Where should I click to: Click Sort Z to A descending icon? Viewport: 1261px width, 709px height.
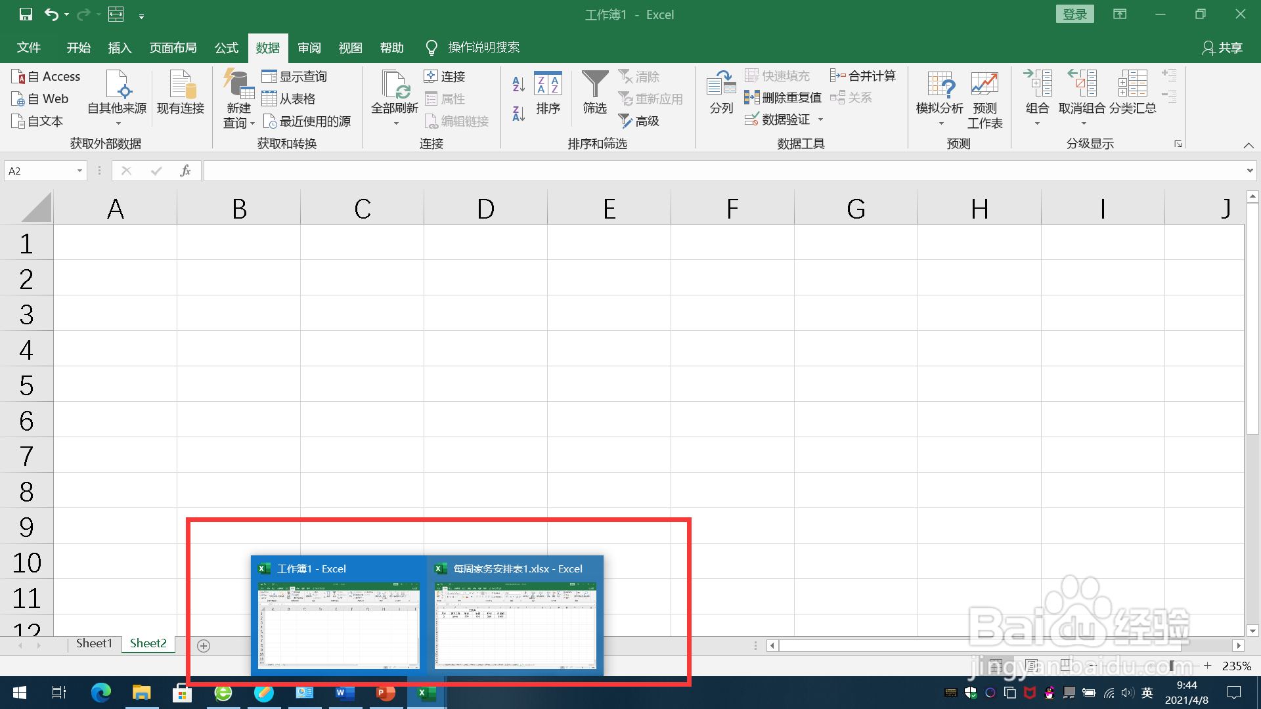coord(518,114)
